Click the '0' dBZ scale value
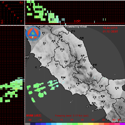This screenshot has height=125, width=125. click(51, 120)
